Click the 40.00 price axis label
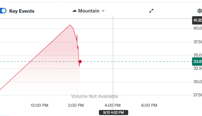This screenshot has width=202, height=116. pos(197,28)
